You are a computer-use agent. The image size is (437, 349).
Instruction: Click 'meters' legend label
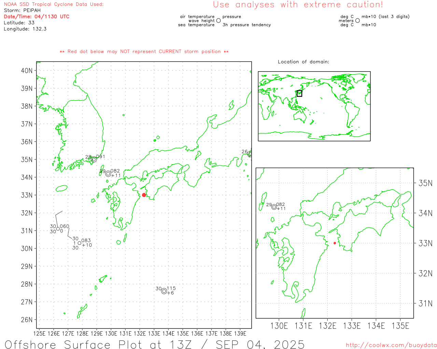[x=346, y=20]
